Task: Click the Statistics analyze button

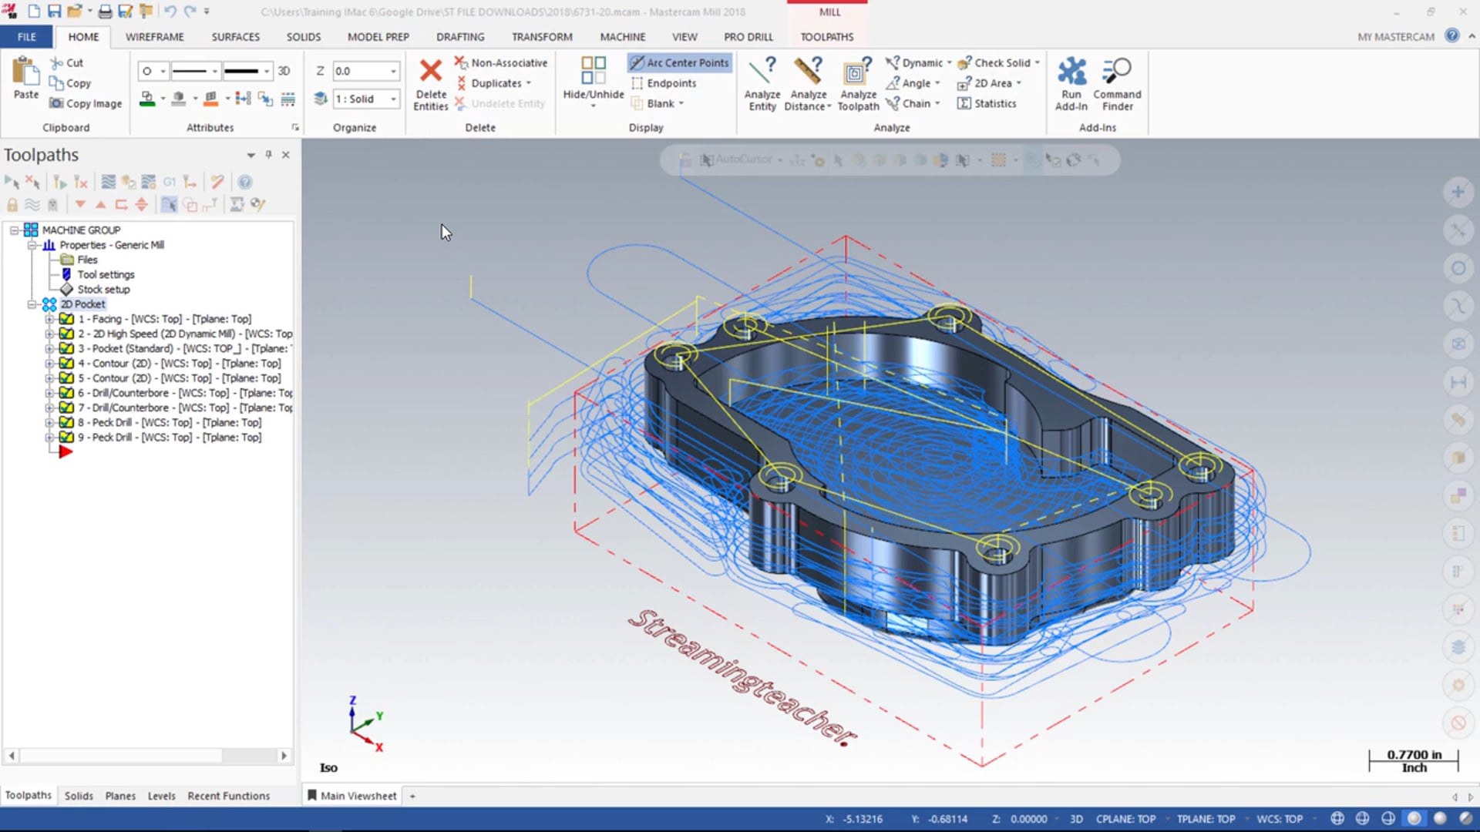Action: 987,103
